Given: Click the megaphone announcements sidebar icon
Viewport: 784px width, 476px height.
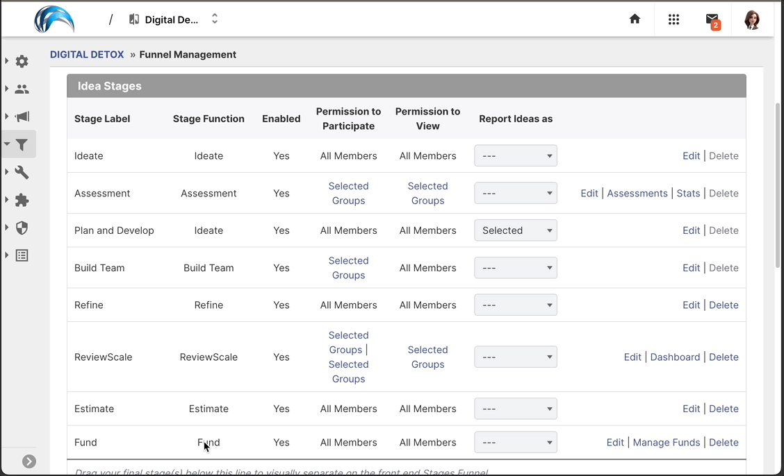Looking at the screenshot, I should (22, 117).
